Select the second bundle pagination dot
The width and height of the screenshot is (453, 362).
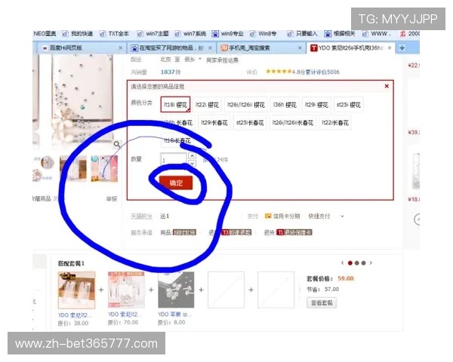click(357, 263)
